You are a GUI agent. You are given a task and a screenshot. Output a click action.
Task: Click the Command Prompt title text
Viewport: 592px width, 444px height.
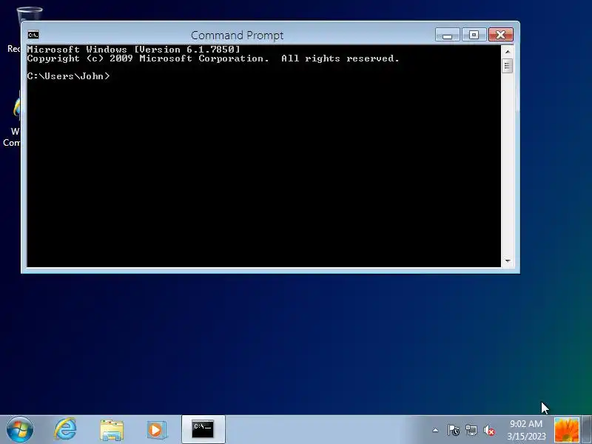tap(237, 35)
